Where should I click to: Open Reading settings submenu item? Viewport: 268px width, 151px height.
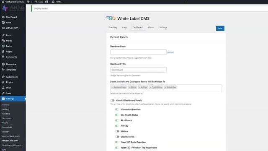pos(6,114)
